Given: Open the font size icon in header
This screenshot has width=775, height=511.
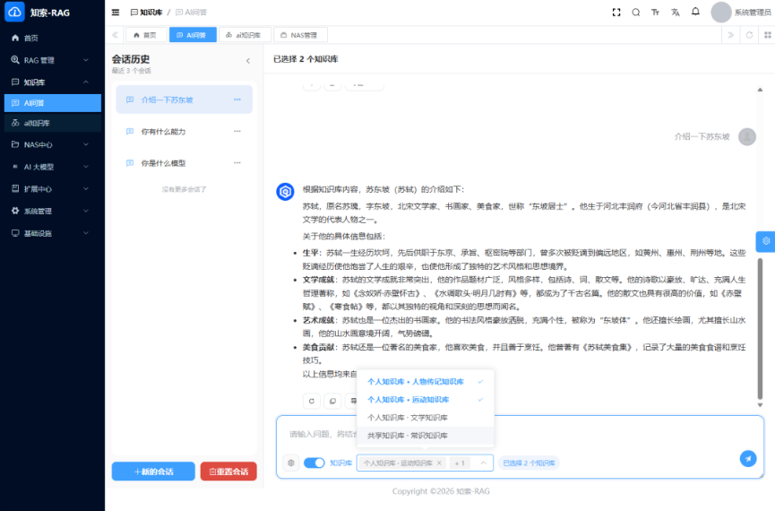Looking at the screenshot, I should click(655, 13).
